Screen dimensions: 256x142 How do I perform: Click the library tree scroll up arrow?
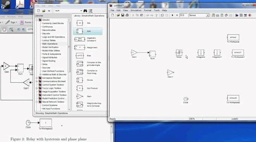[69, 20]
